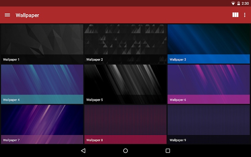Tap the Wallpaper 3 blue label bar
This screenshot has height=157, width=251.
(x=209, y=59)
